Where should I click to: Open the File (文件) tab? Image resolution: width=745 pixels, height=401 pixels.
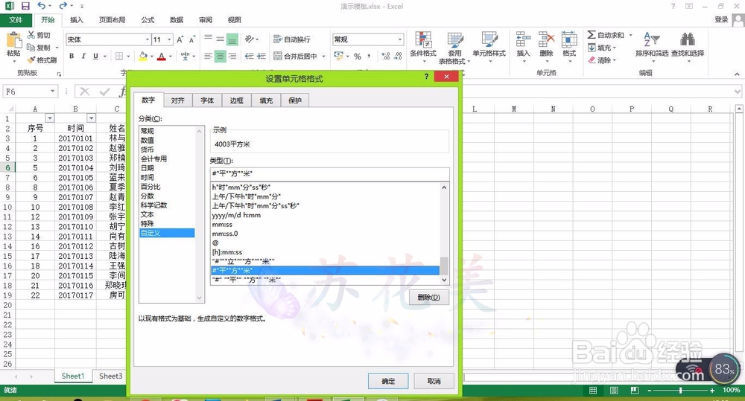(16, 20)
